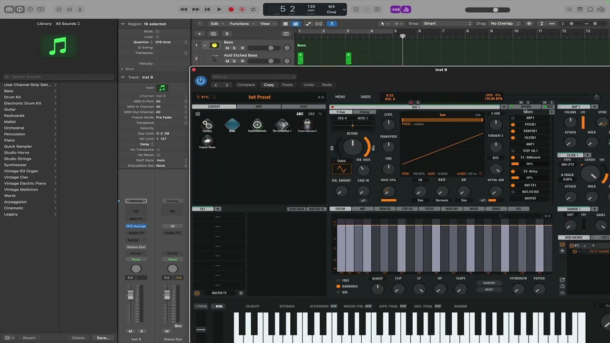Record-enable the Acid Etched Bass track
Image resolution: width=610 pixels, height=343 pixels.
pos(242,61)
